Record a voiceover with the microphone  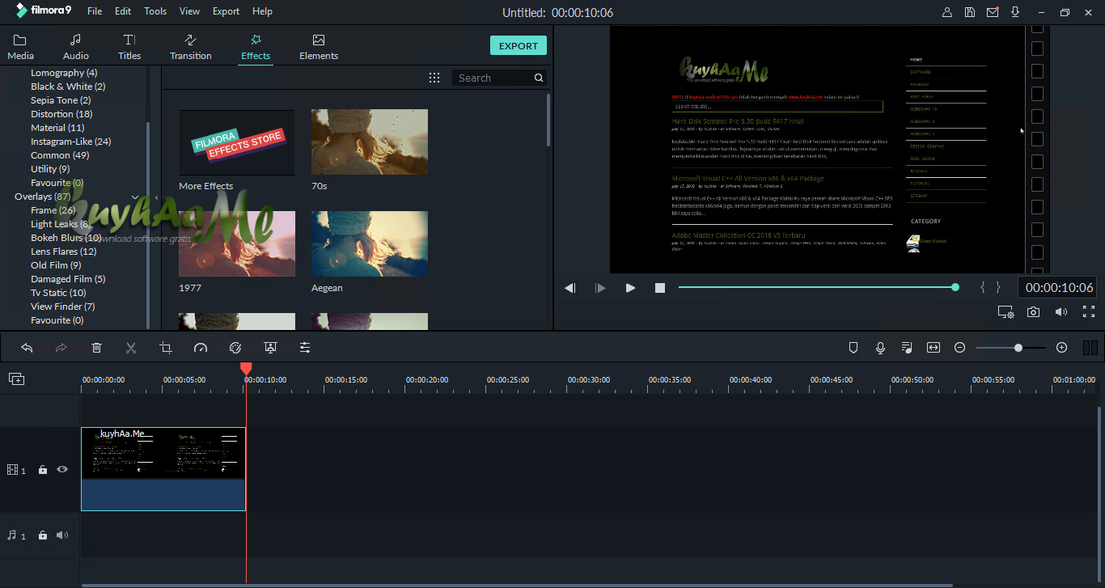880,348
